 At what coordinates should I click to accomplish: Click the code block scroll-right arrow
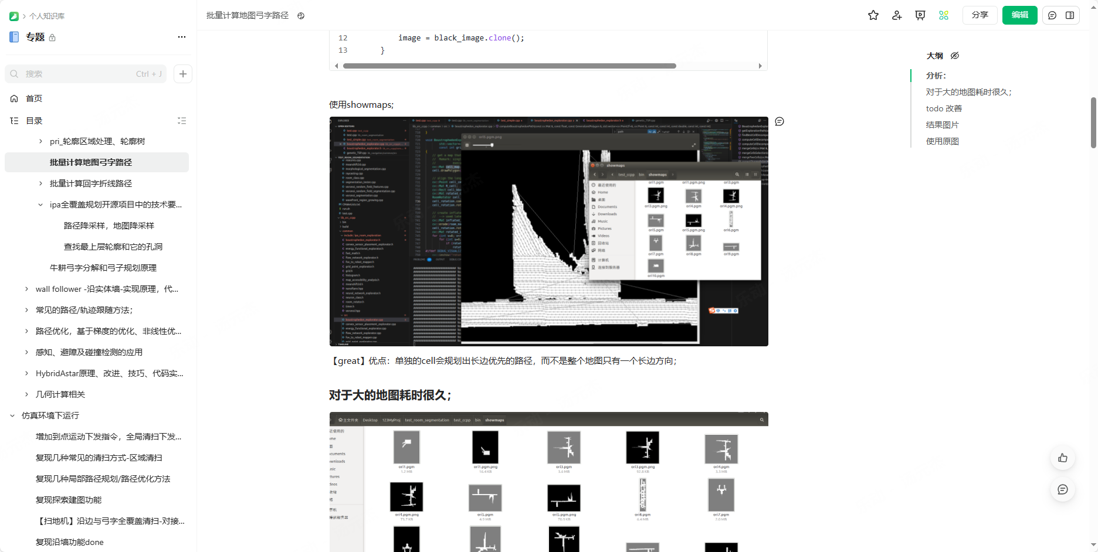tap(760, 66)
